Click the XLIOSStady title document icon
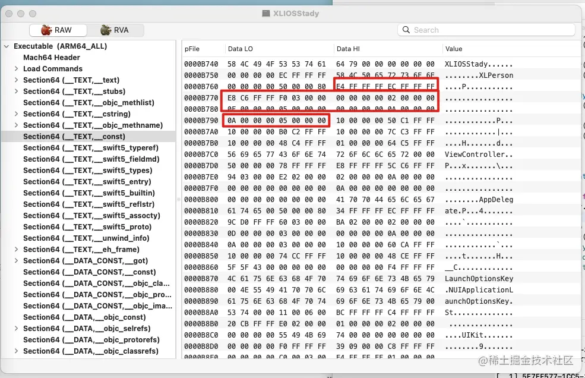 (x=265, y=14)
